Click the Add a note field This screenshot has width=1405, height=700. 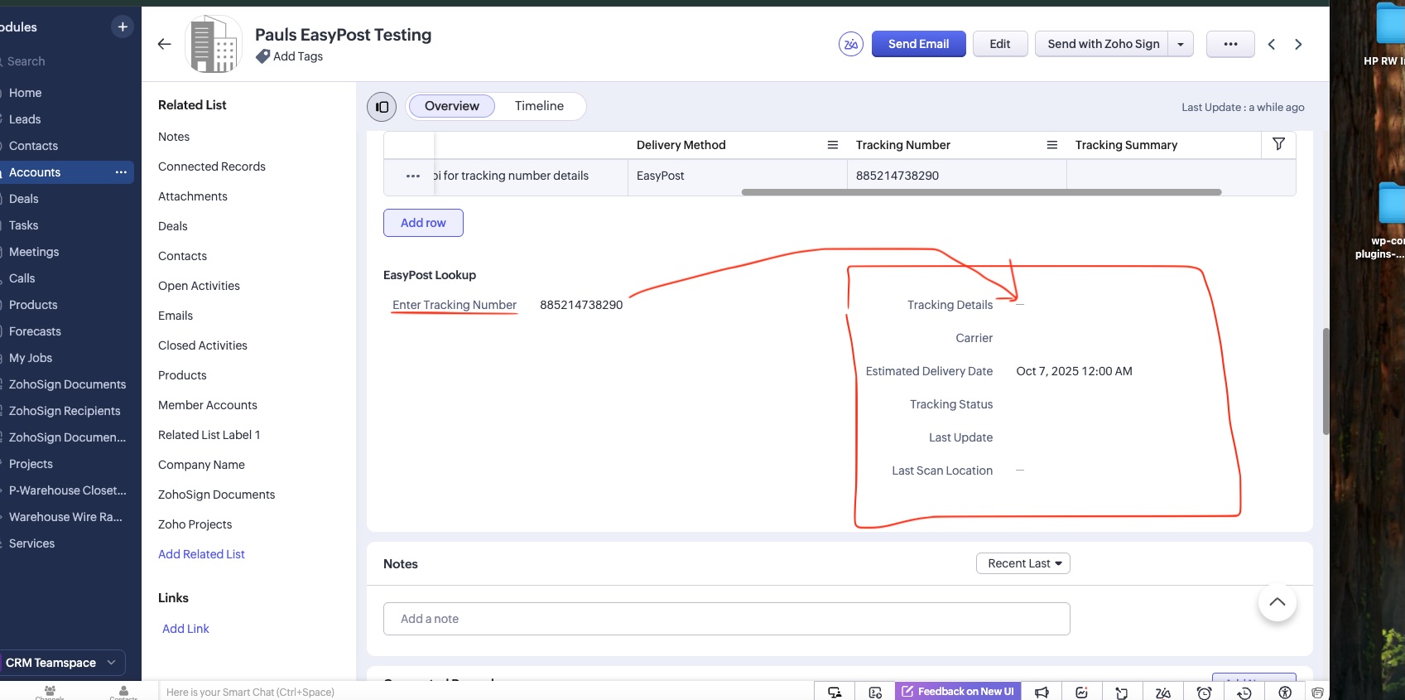tap(727, 619)
